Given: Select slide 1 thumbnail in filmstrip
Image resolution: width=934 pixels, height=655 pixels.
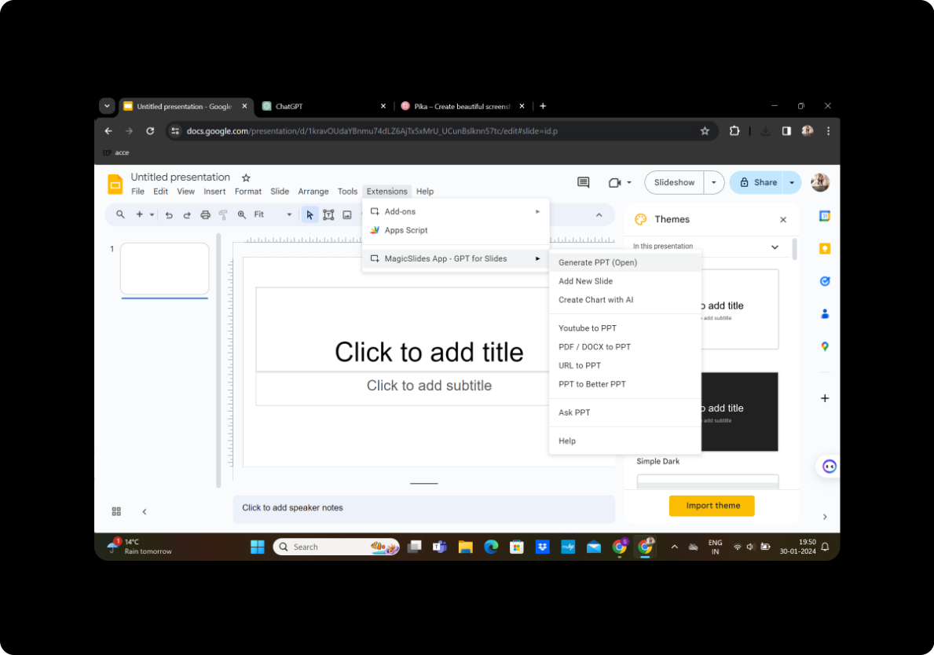Looking at the screenshot, I should pyautogui.click(x=164, y=269).
